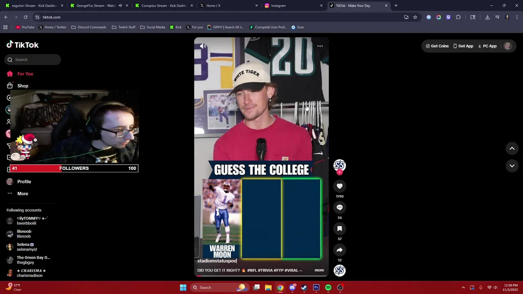Open Photoshop from the taskbar
Viewport: 523px width, 294px height.
pyautogui.click(x=316, y=287)
